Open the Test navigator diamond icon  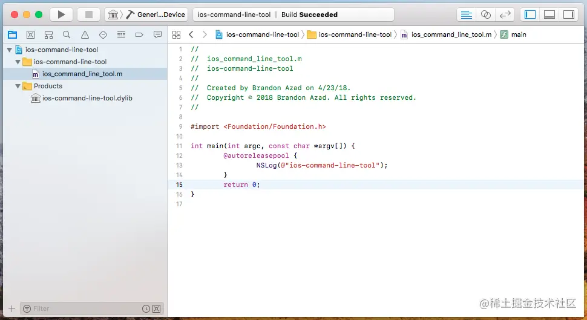pyautogui.click(x=103, y=35)
